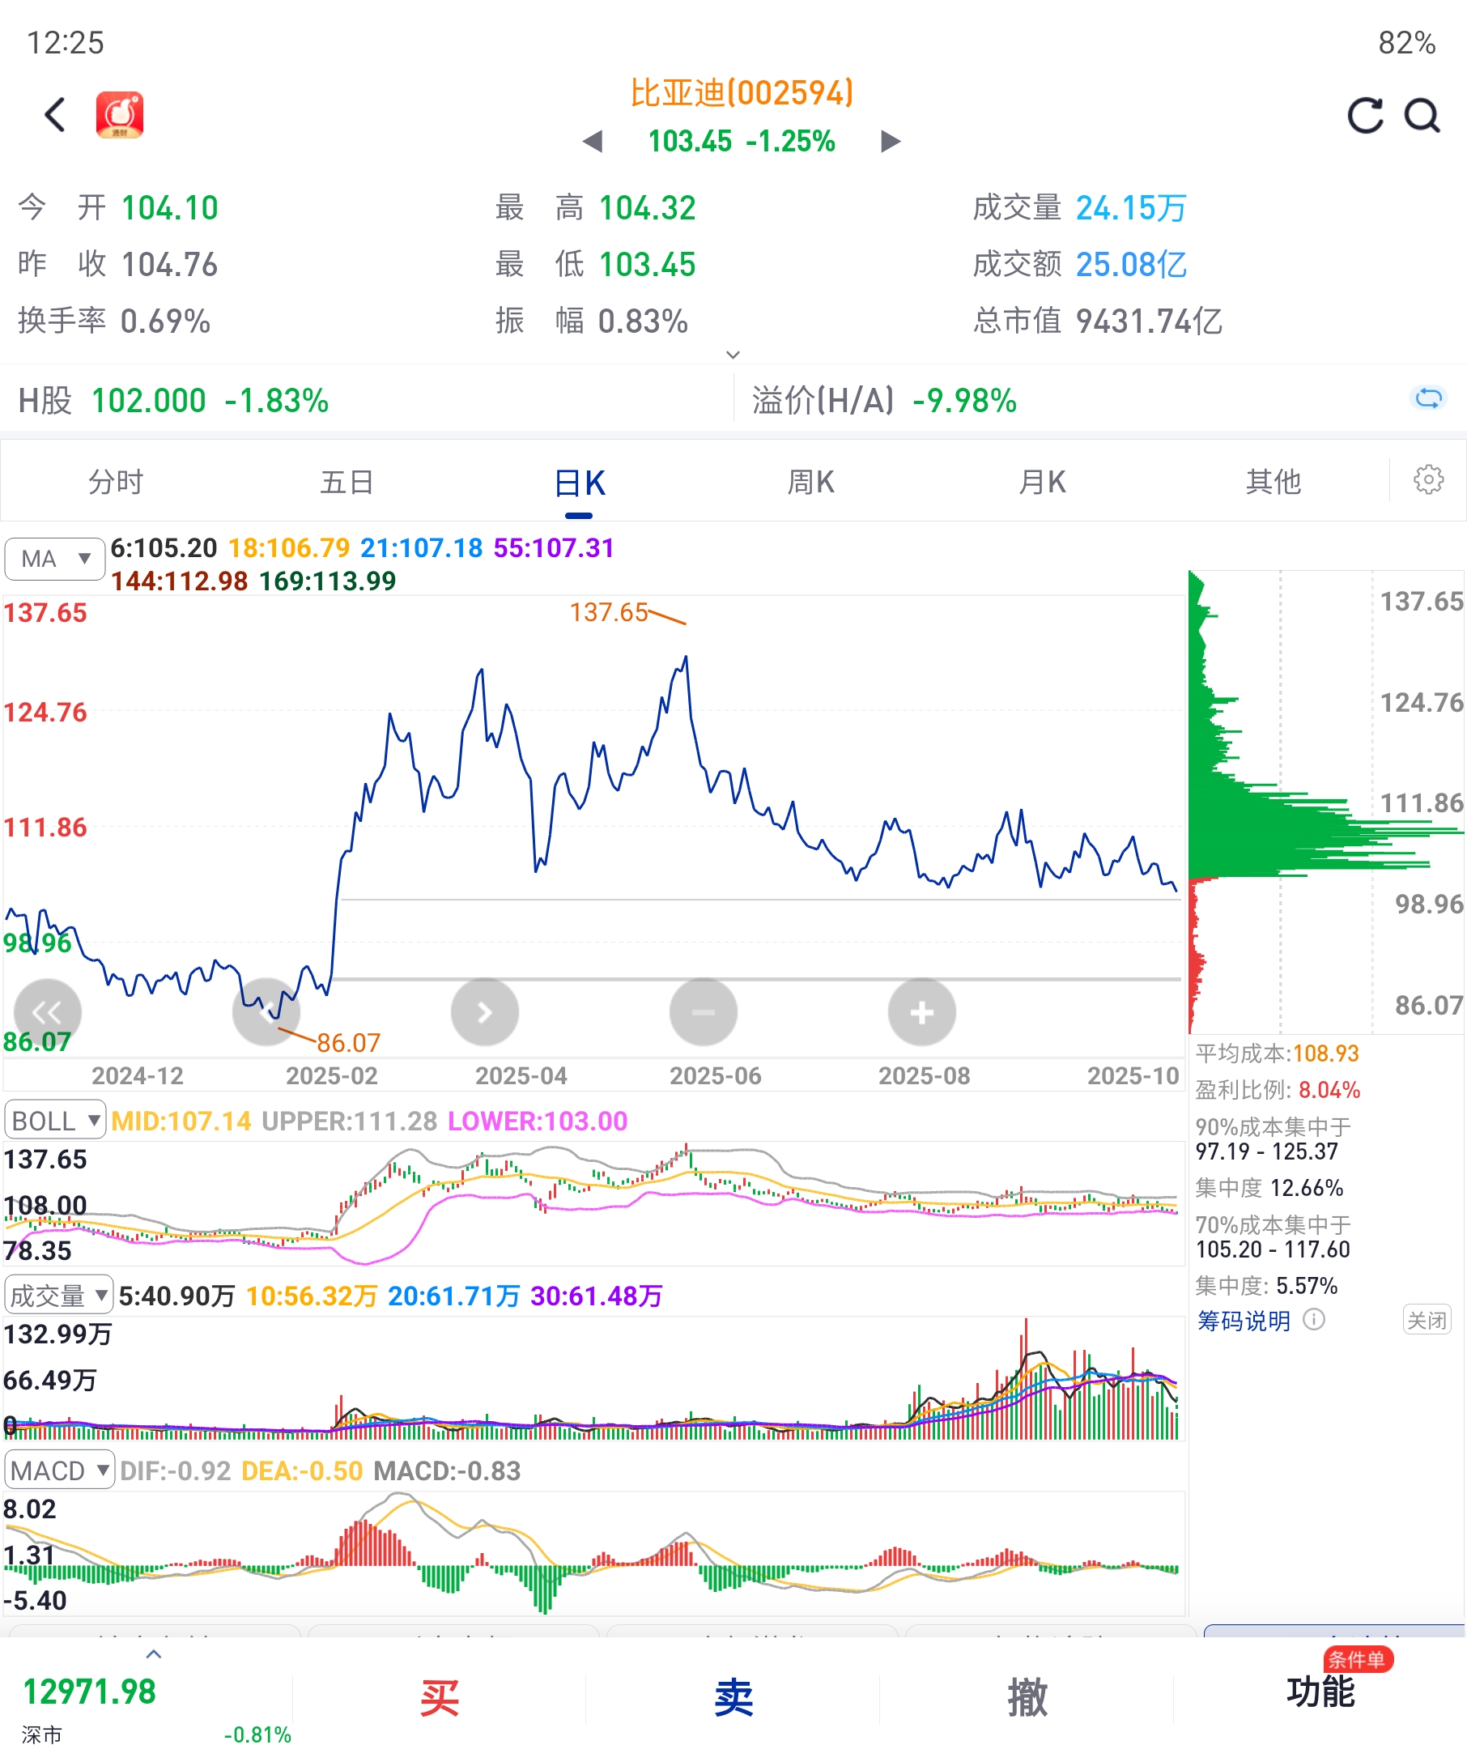Image resolution: width=1467 pixels, height=1762 pixels.
Task: Tap the DIF:-0.92 legend value
Action: coord(176,1470)
